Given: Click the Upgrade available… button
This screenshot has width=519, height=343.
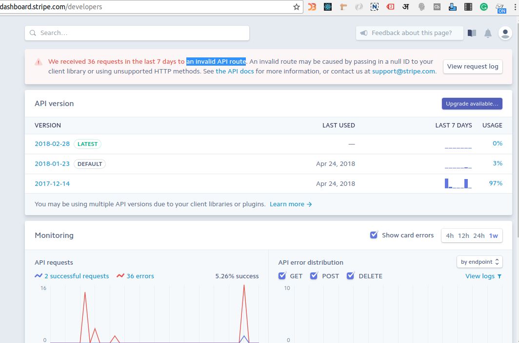Looking at the screenshot, I should 472,104.
